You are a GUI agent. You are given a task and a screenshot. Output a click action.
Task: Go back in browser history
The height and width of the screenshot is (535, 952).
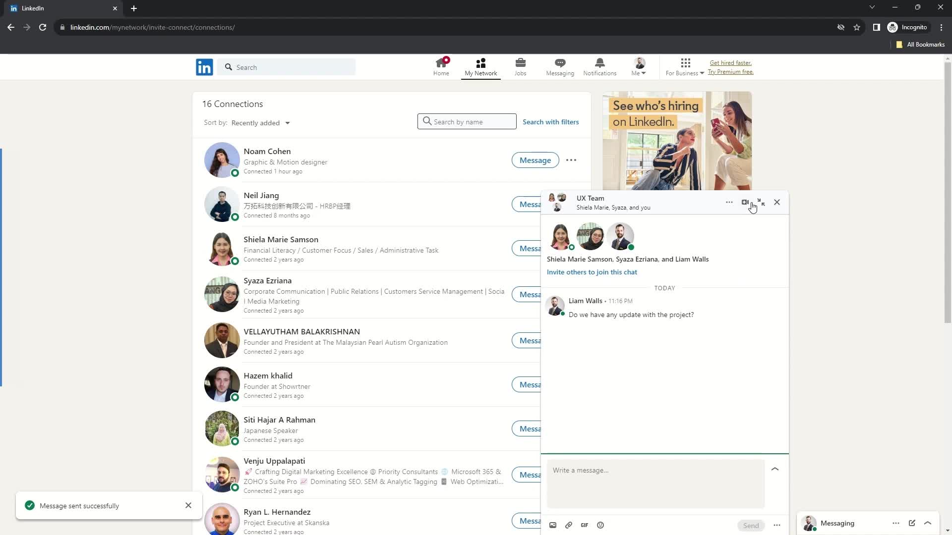(x=11, y=27)
